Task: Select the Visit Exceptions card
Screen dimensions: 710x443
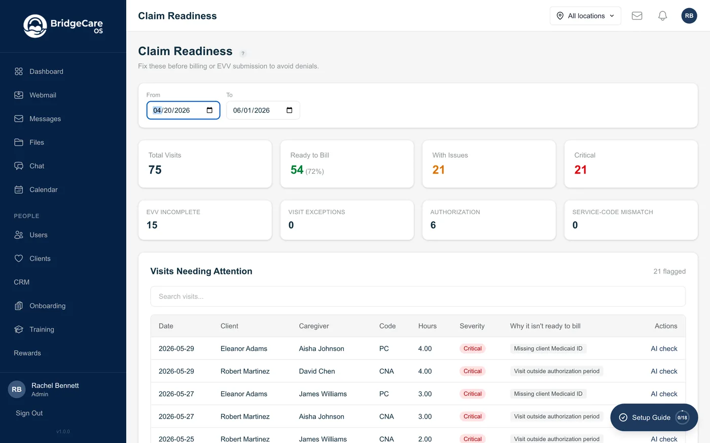Action: coord(347,220)
